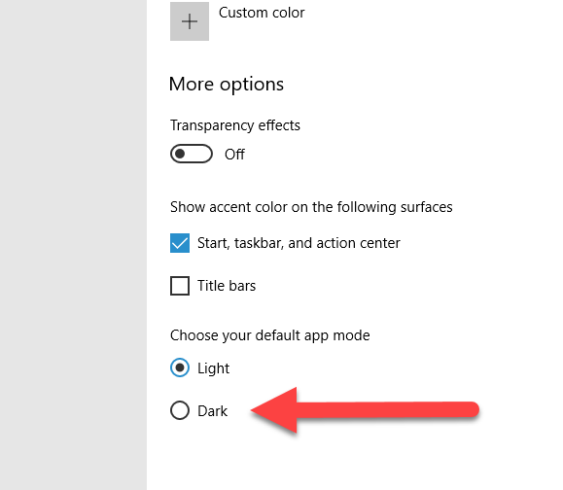Image resolution: width=563 pixels, height=490 pixels.
Task: Click the plus icon for Custom color
Action: click(x=190, y=21)
